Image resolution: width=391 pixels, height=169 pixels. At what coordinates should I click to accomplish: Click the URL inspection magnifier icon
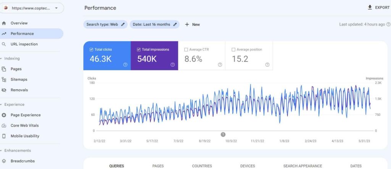pyautogui.click(x=4, y=44)
